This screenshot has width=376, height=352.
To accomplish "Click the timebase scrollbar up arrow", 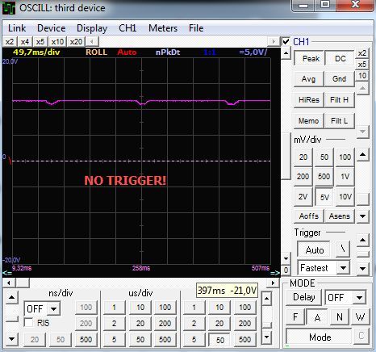I will click(x=266, y=298).
